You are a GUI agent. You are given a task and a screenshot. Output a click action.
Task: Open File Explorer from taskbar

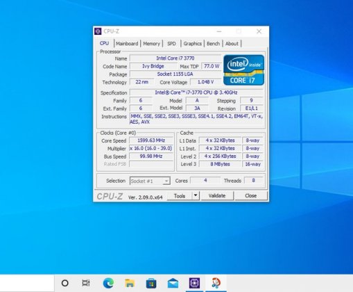coord(130,283)
